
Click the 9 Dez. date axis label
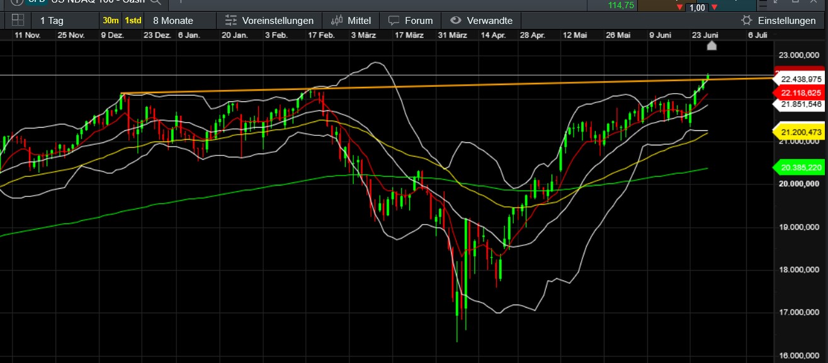(112, 35)
